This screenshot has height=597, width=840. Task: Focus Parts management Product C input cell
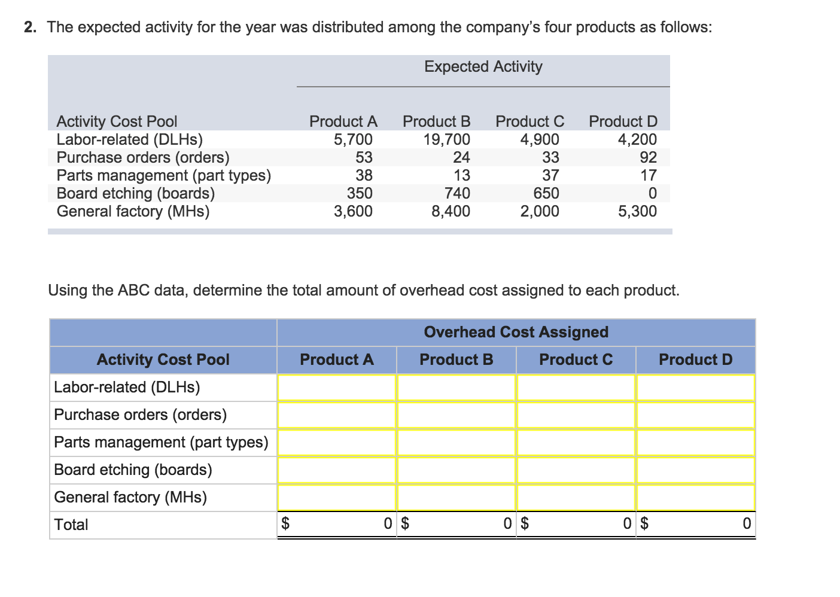point(576,443)
